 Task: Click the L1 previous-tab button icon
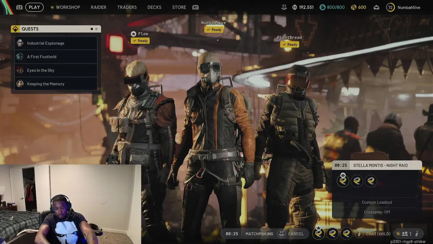pos(19,7)
